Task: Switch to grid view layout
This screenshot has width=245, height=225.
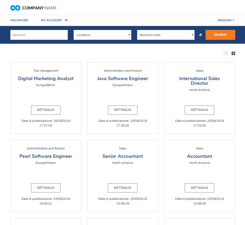Action: (233, 53)
